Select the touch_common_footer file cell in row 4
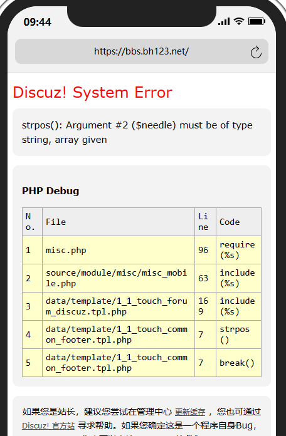This screenshot has height=436, width=286. (x=119, y=335)
